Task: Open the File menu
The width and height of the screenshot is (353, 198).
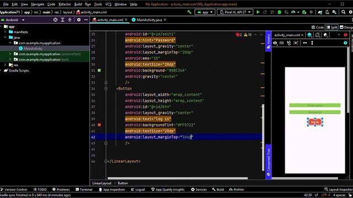Action: [x=6, y=4]
